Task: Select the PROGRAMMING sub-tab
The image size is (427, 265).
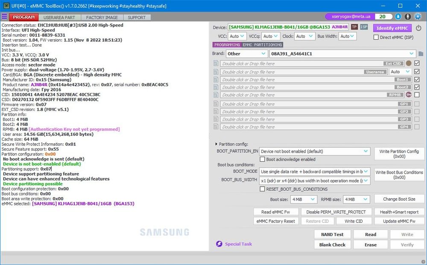Action: [227, 45]
